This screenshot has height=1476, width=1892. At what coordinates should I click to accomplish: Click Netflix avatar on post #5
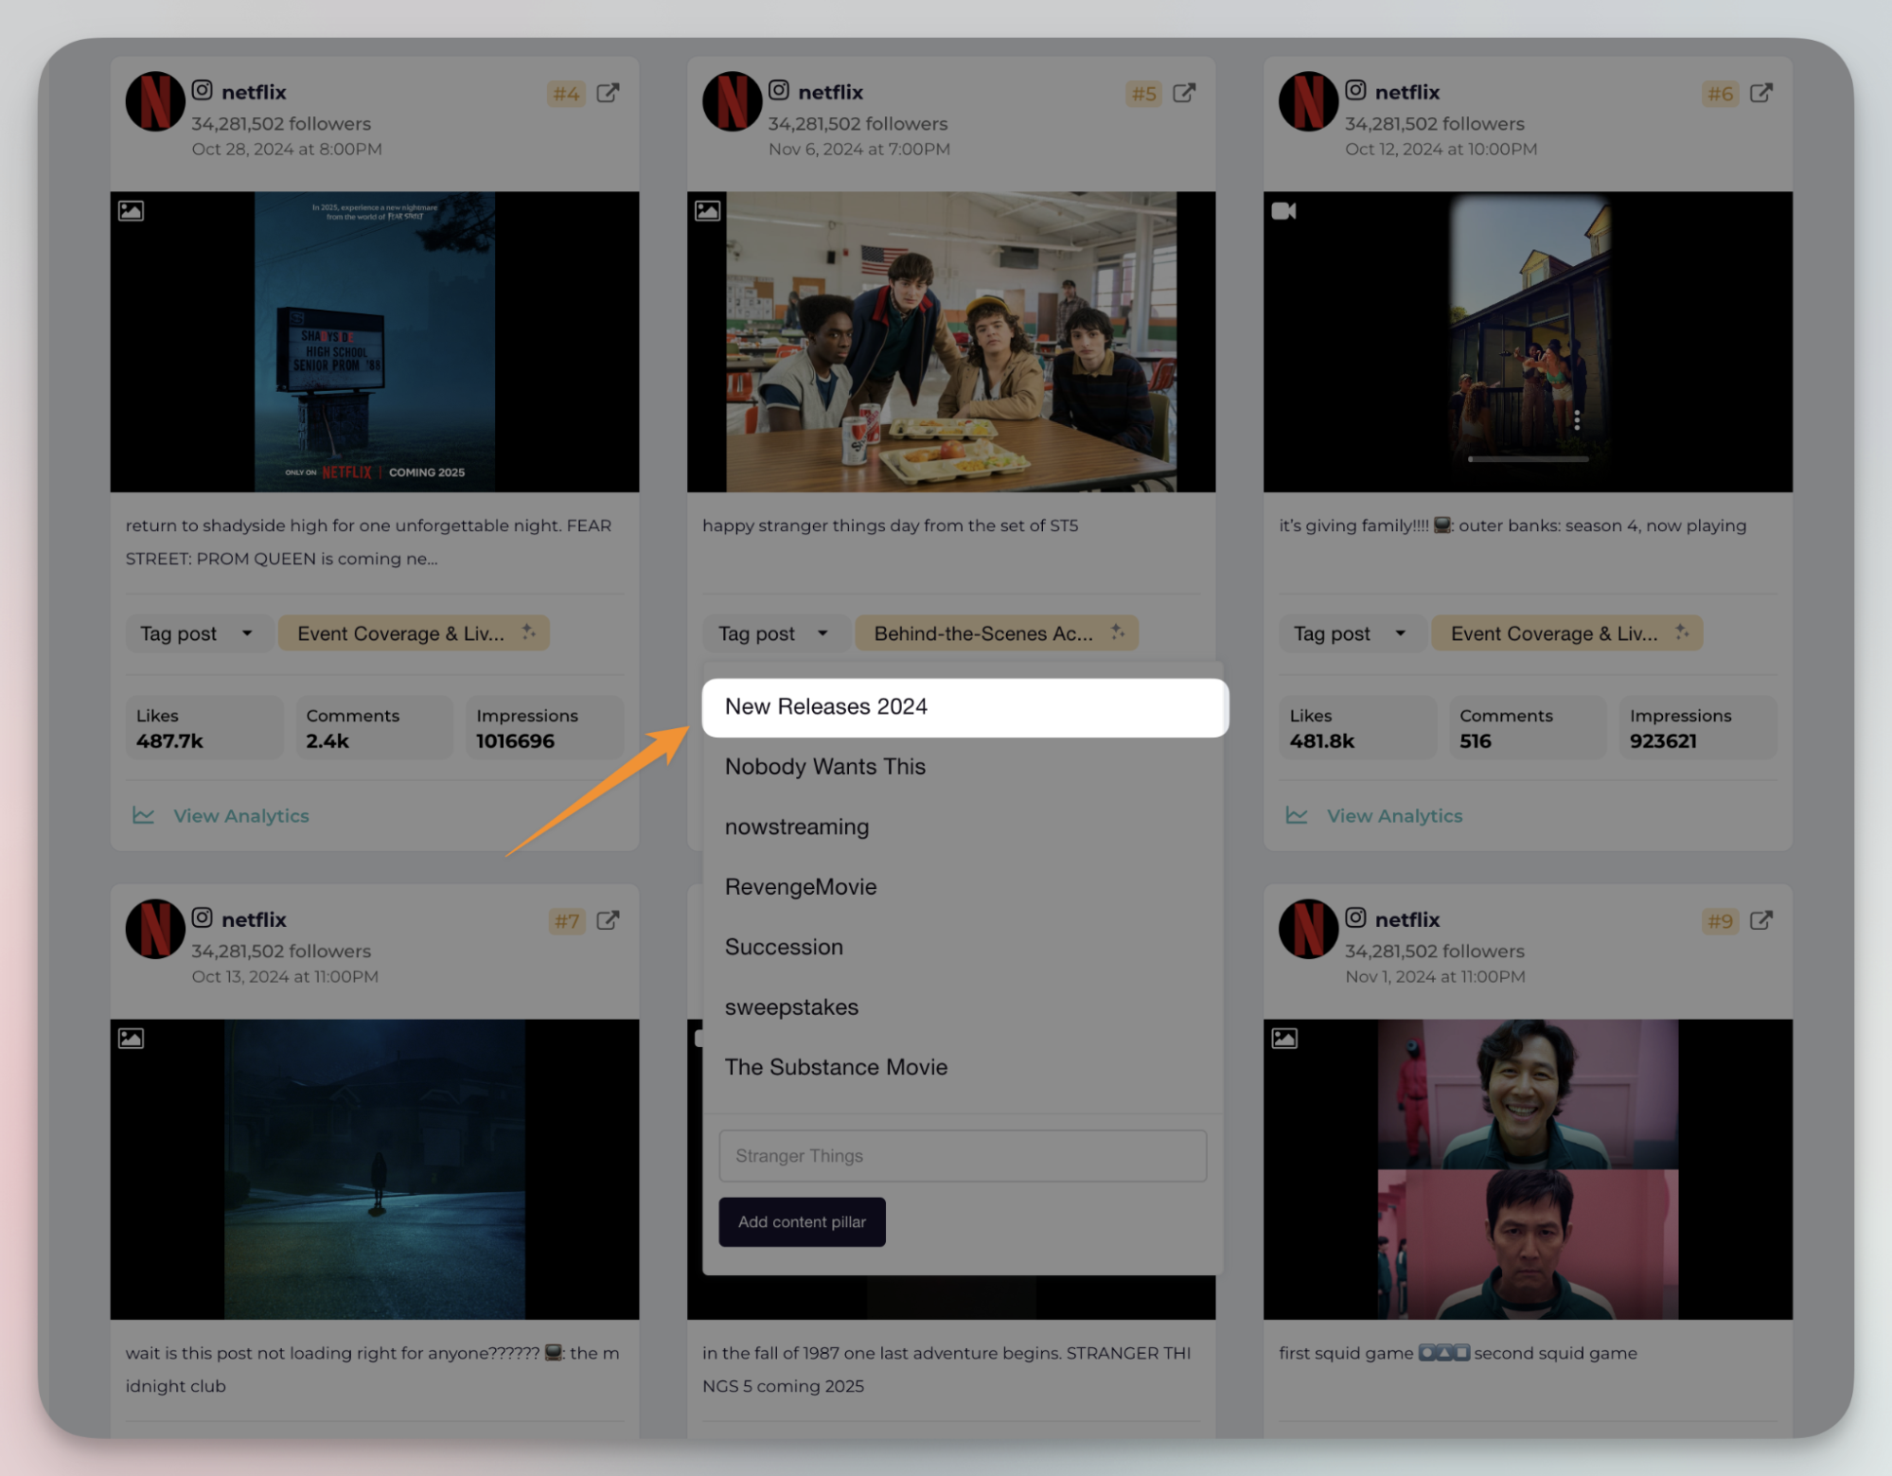(732, 101)
